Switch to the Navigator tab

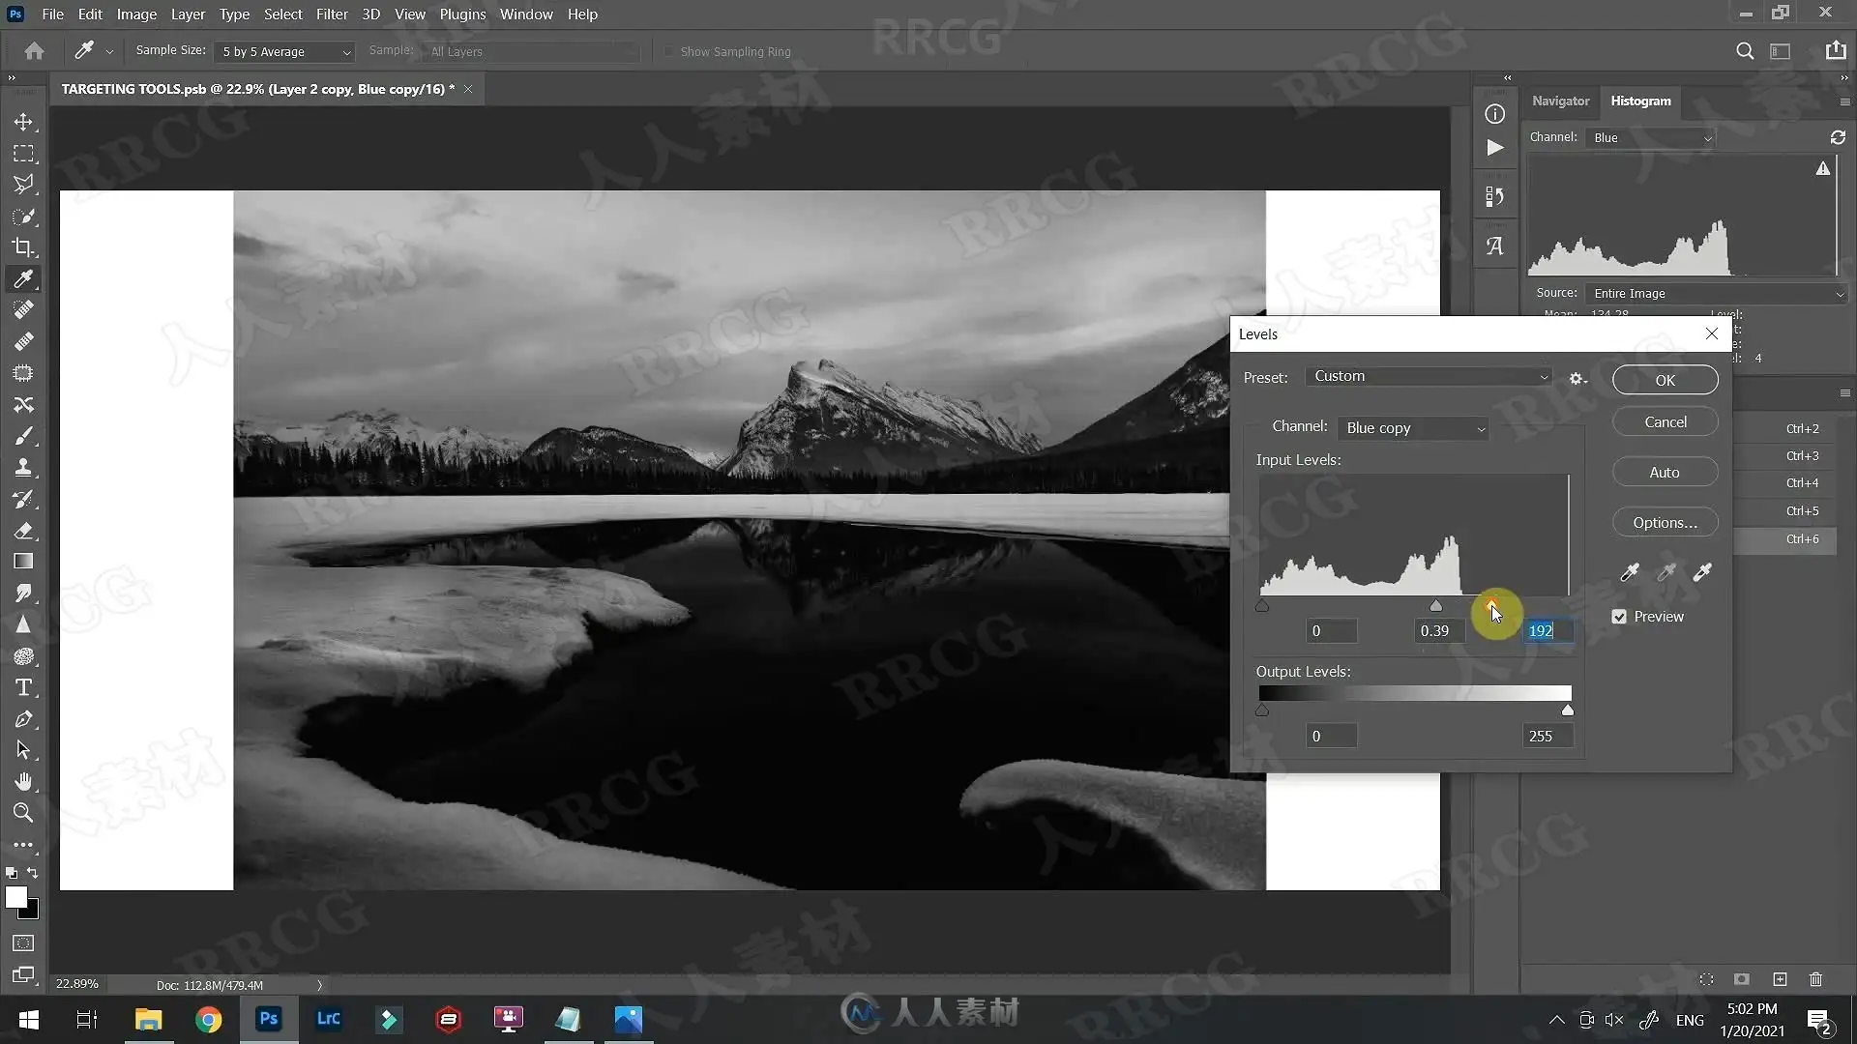click(1560, 101)
